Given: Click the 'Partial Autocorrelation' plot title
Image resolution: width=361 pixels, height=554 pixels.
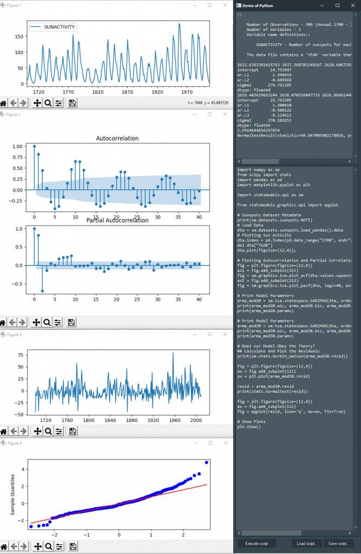Looking at the screenshot, I should pos(117,220).
